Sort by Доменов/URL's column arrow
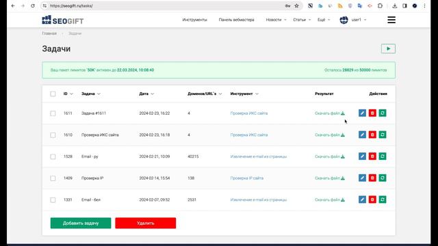The image size is (438, 246). [220, 94]
